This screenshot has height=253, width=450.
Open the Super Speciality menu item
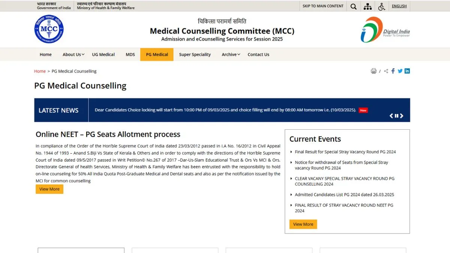coord(195,54)
